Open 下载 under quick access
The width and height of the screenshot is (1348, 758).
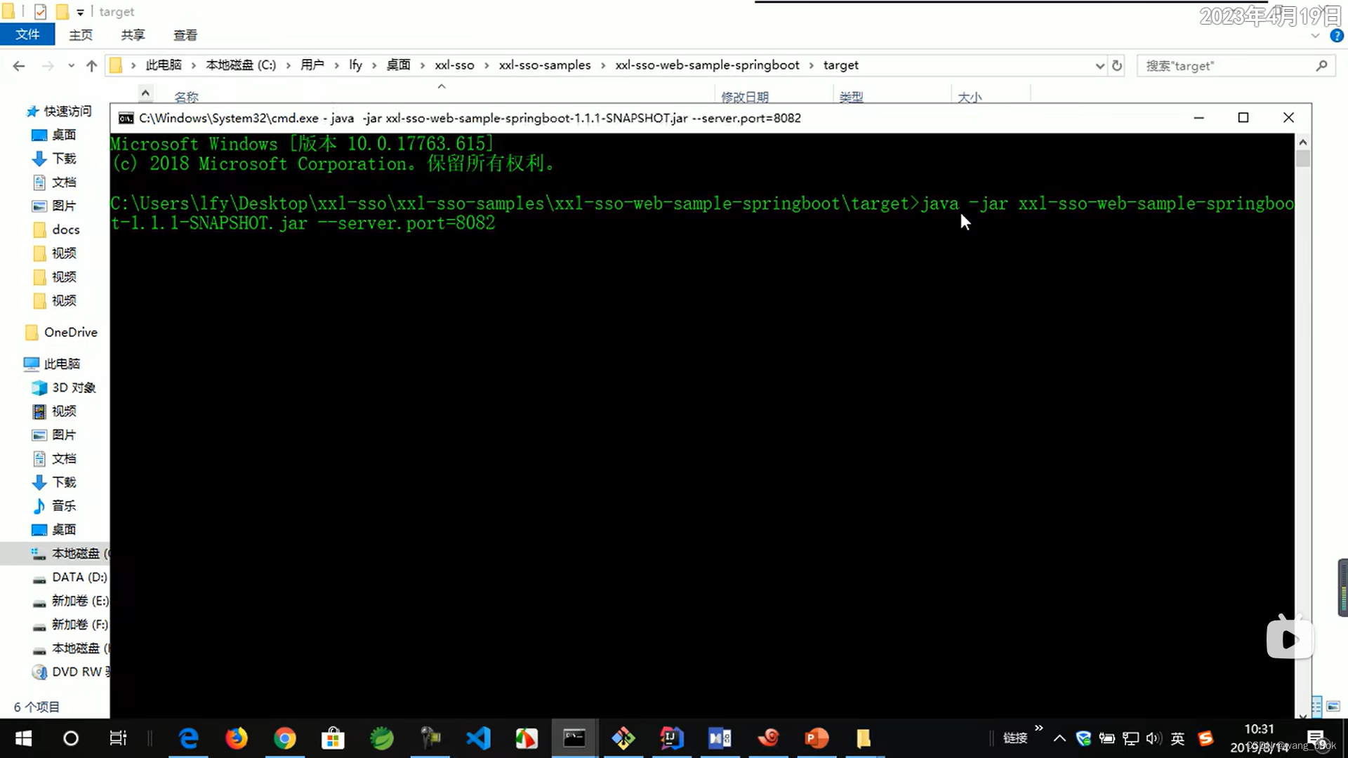[55, 159]
